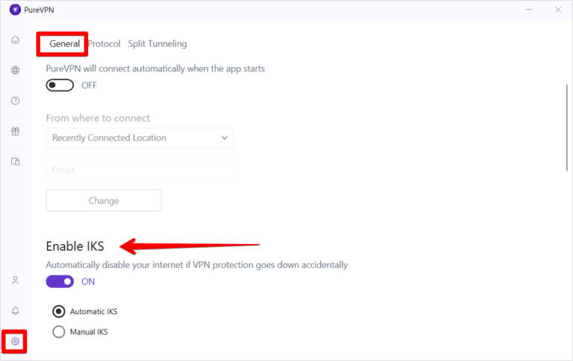Image resolution: width=573 pixels, height=361 pixels.
Task: Click the PureVPN logo in title bar
Action: click(x=15, y=10)
